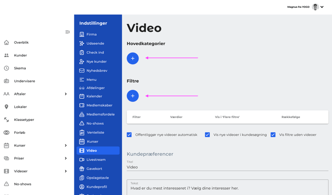
Task: Click the Skema clock icon
Action: [x=7, y=68]
